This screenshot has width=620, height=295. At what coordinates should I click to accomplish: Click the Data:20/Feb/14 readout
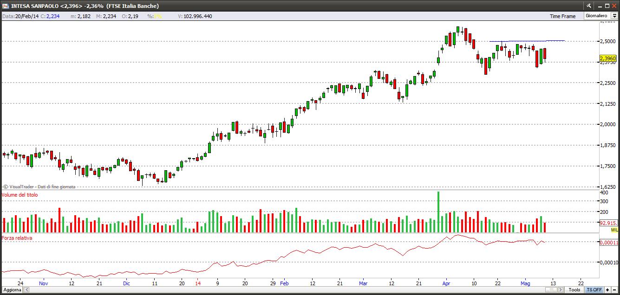(20, 16)
